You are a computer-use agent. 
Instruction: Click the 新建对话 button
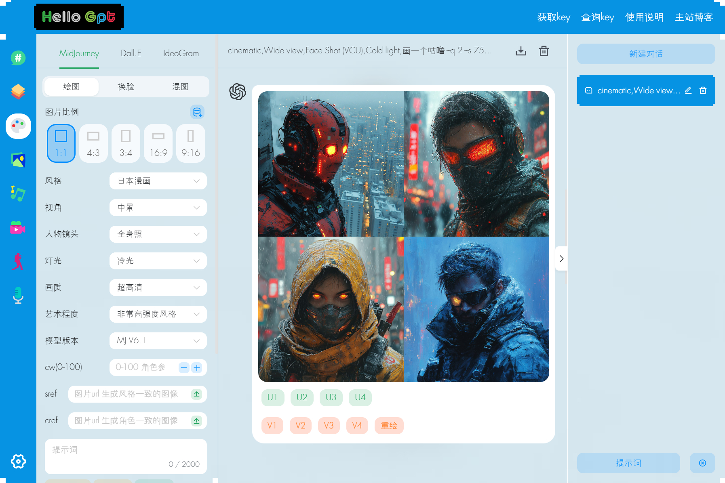coord(646,54)
